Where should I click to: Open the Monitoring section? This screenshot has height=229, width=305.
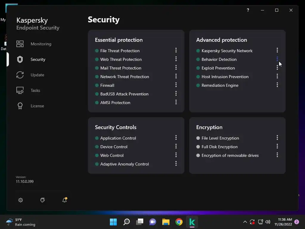click(41, 44)
